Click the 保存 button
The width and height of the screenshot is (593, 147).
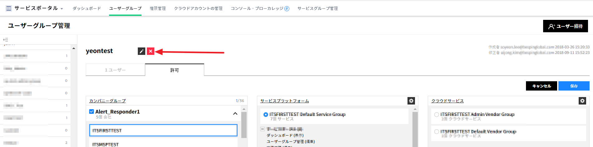574,86
